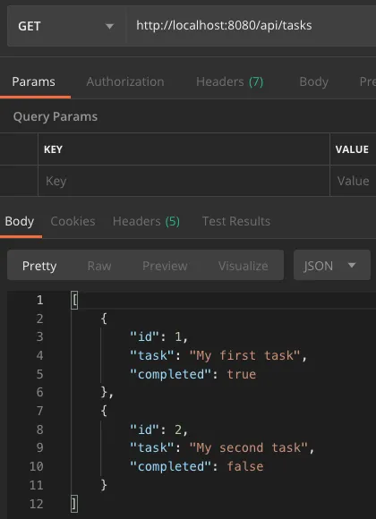Click line number 7 in the gutter
The image size is (376, 519).
(x=39, y=411)
